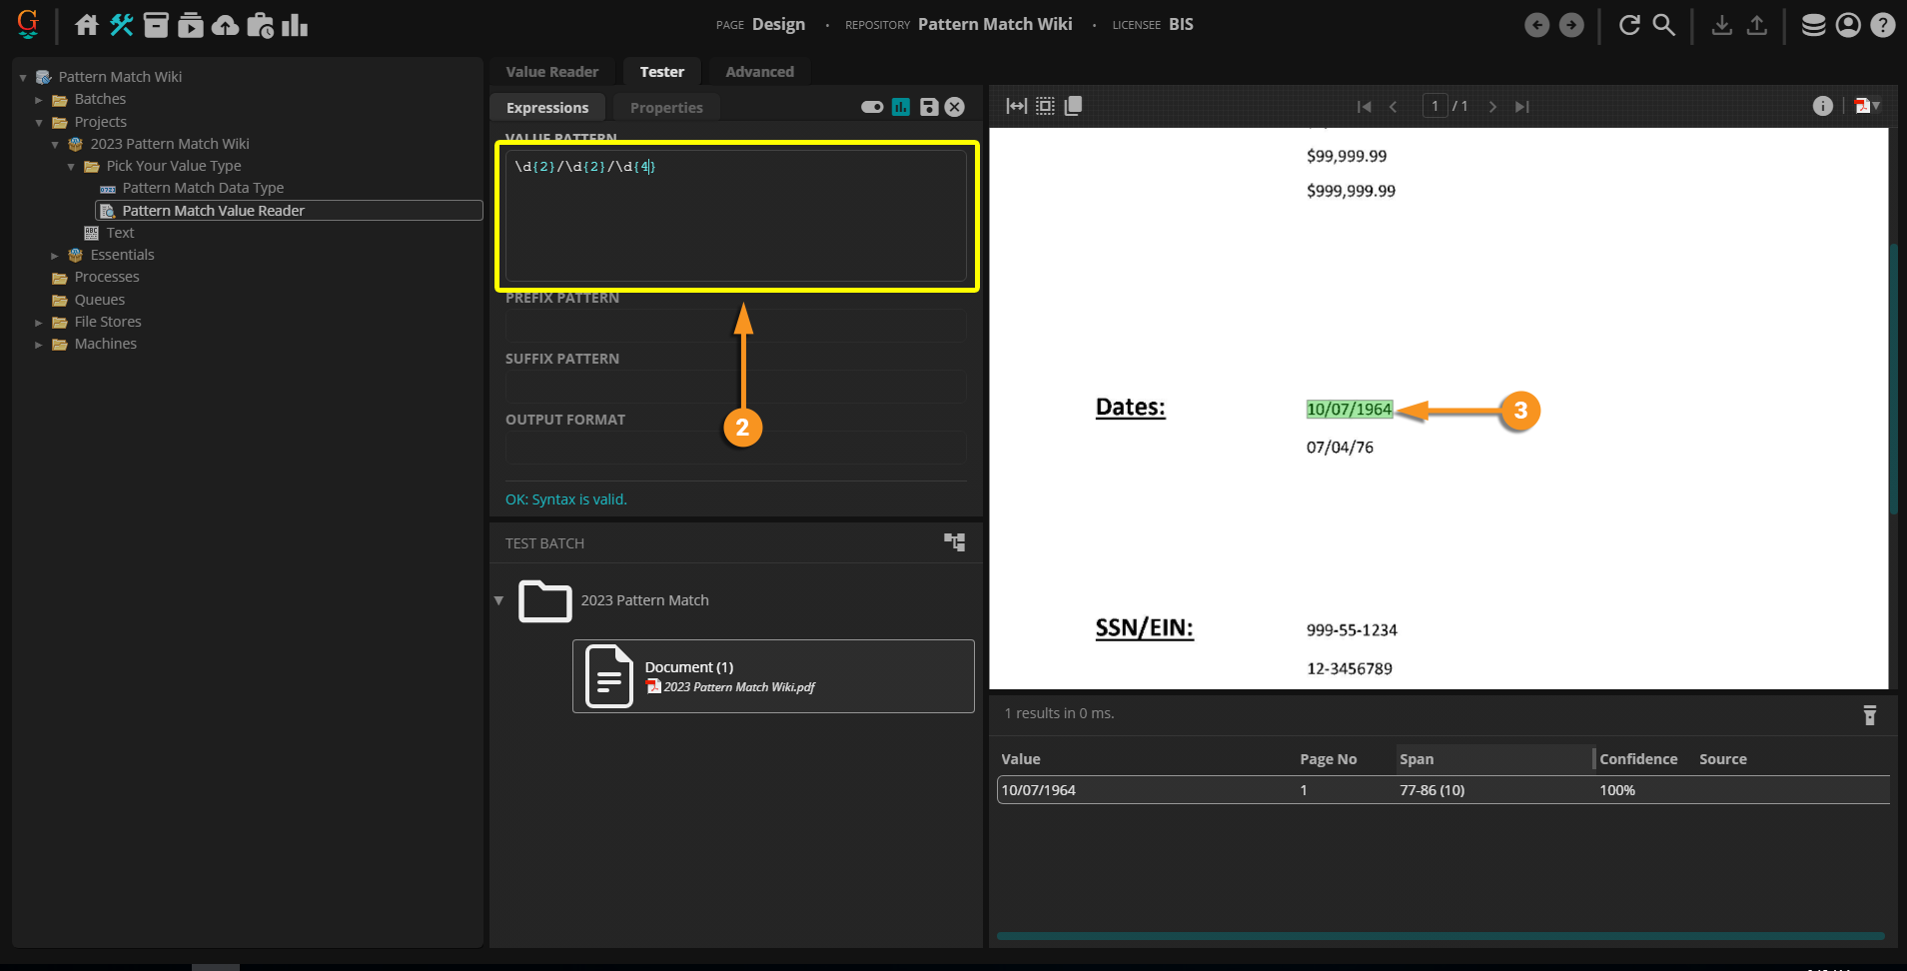
Task: Collapse the Pattern Match Wiki root node
Action: [23, 77]
